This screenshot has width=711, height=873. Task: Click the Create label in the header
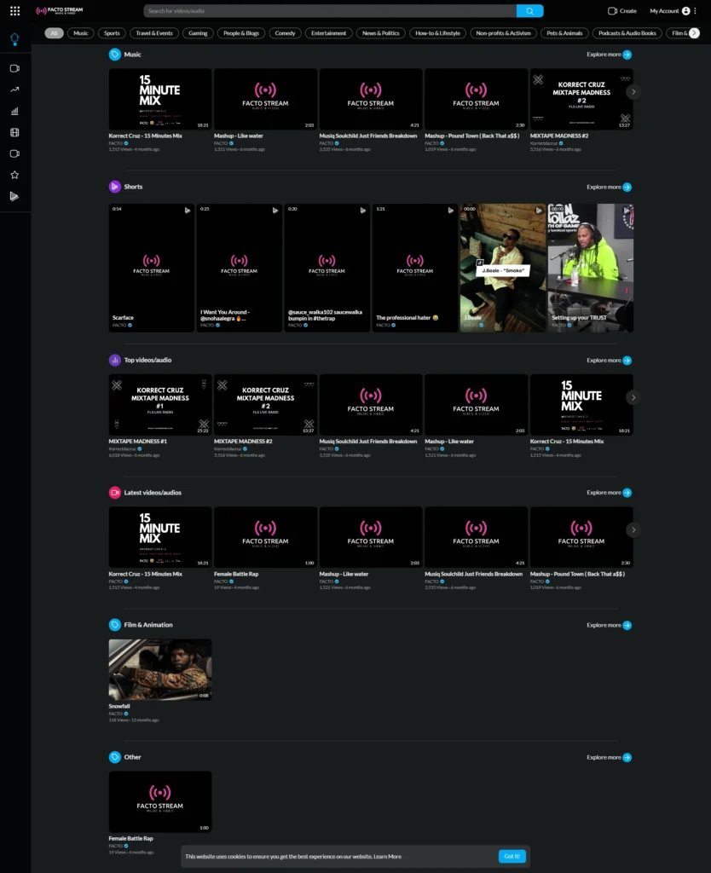628,10
